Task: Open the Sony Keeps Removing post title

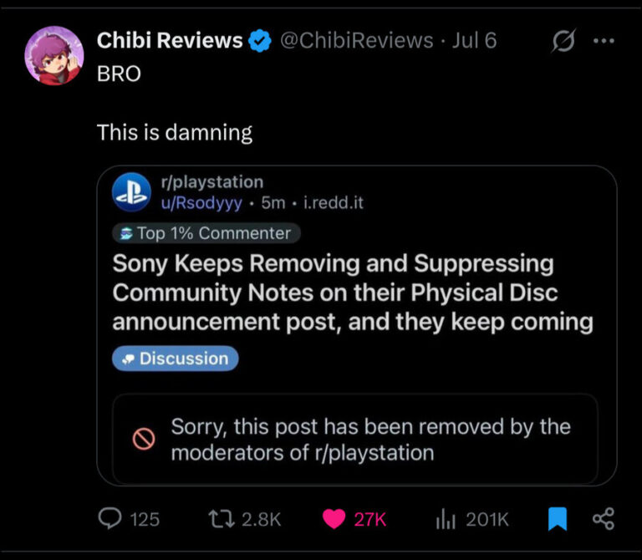Action: (353, 293)
